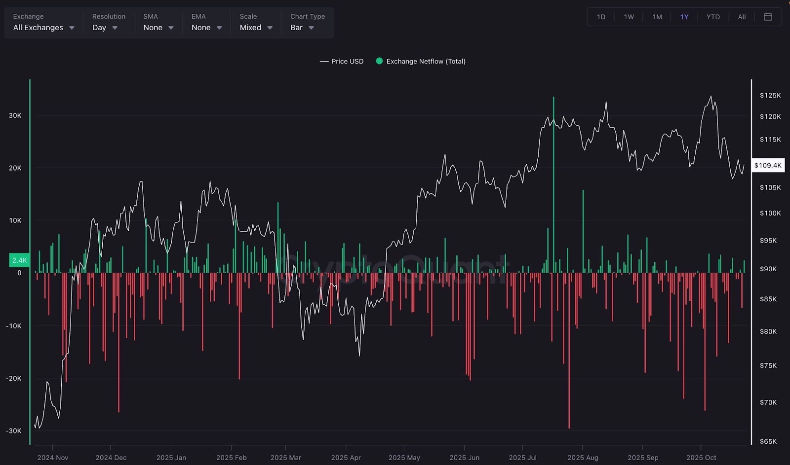Toggle Exchange Netflow series via green dot

379,61
